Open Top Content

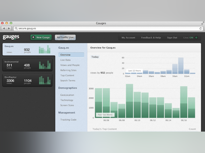point(67,75)
